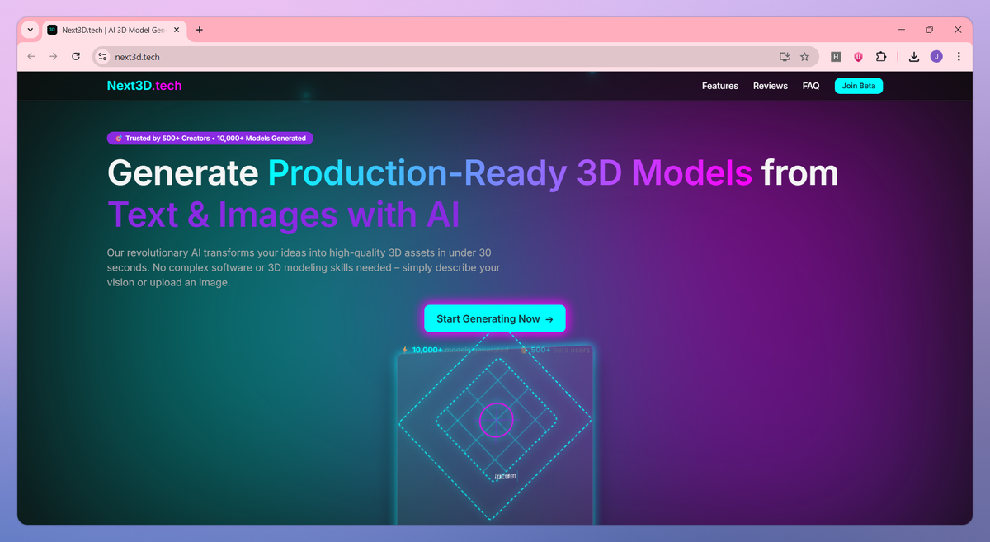Open site information icon in address bar
Screen dimensions: 990x542
pyautogui.click(x=102, y=57)
